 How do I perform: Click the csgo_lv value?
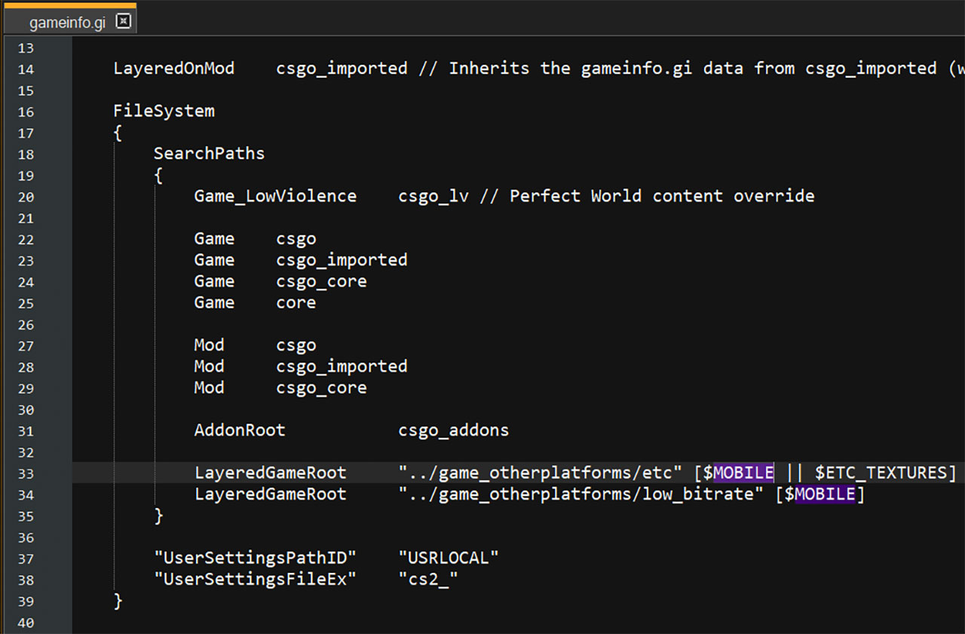[x=433, y=197]
